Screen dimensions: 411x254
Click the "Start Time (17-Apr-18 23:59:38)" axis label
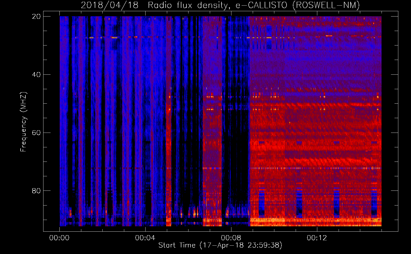coord(220,245)
